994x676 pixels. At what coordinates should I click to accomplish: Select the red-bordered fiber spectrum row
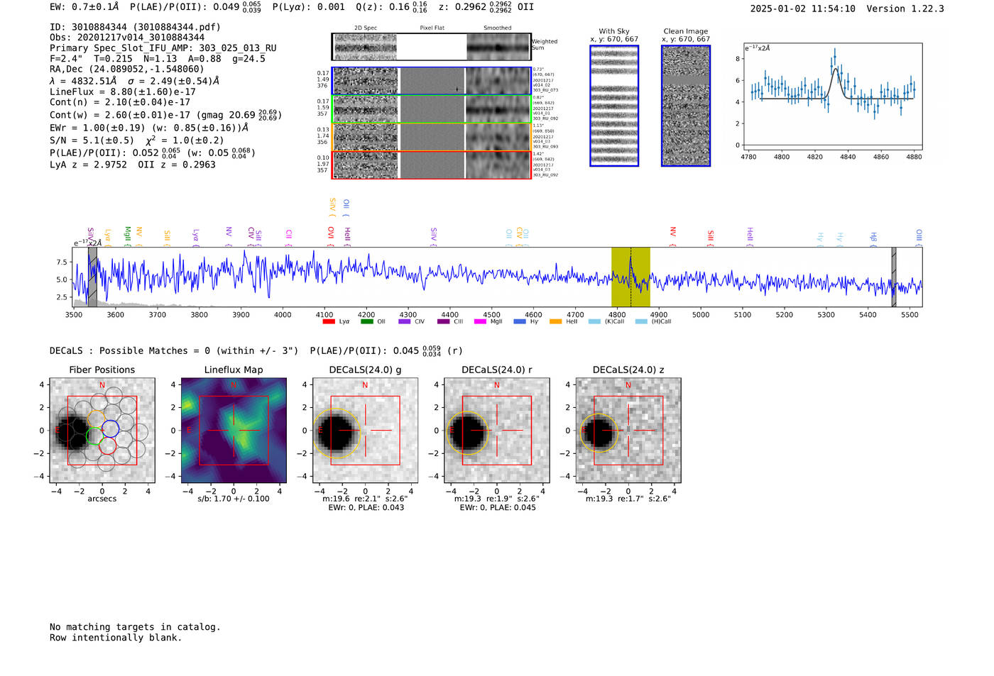tap(432, 165)
